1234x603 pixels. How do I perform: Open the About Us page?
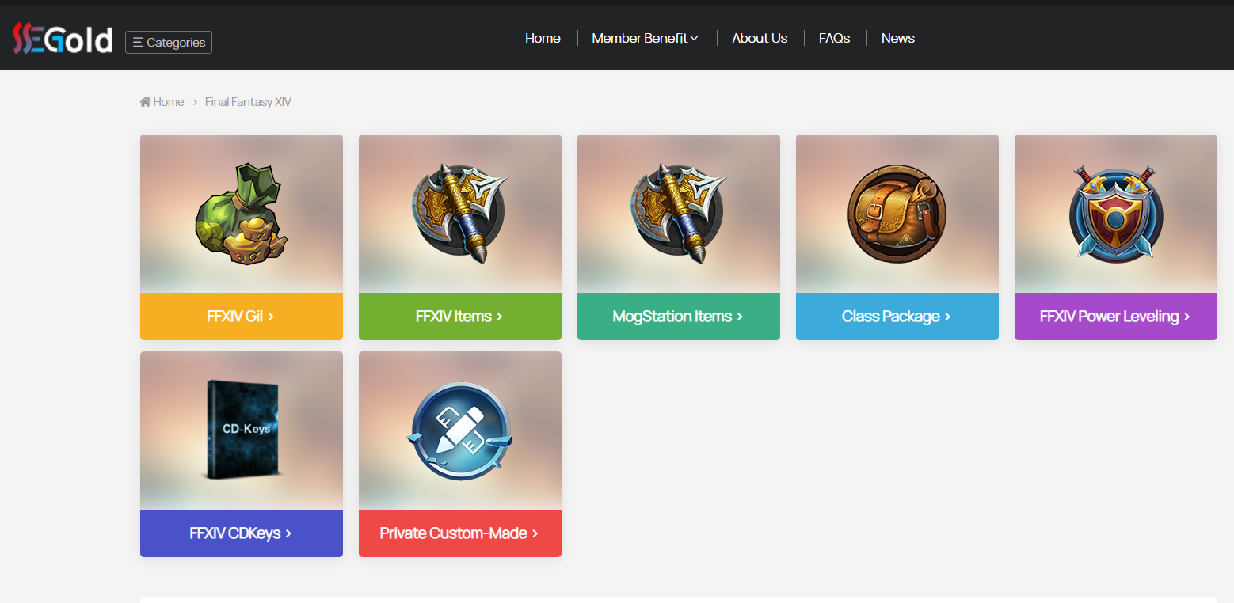click(x=760, y=38)
